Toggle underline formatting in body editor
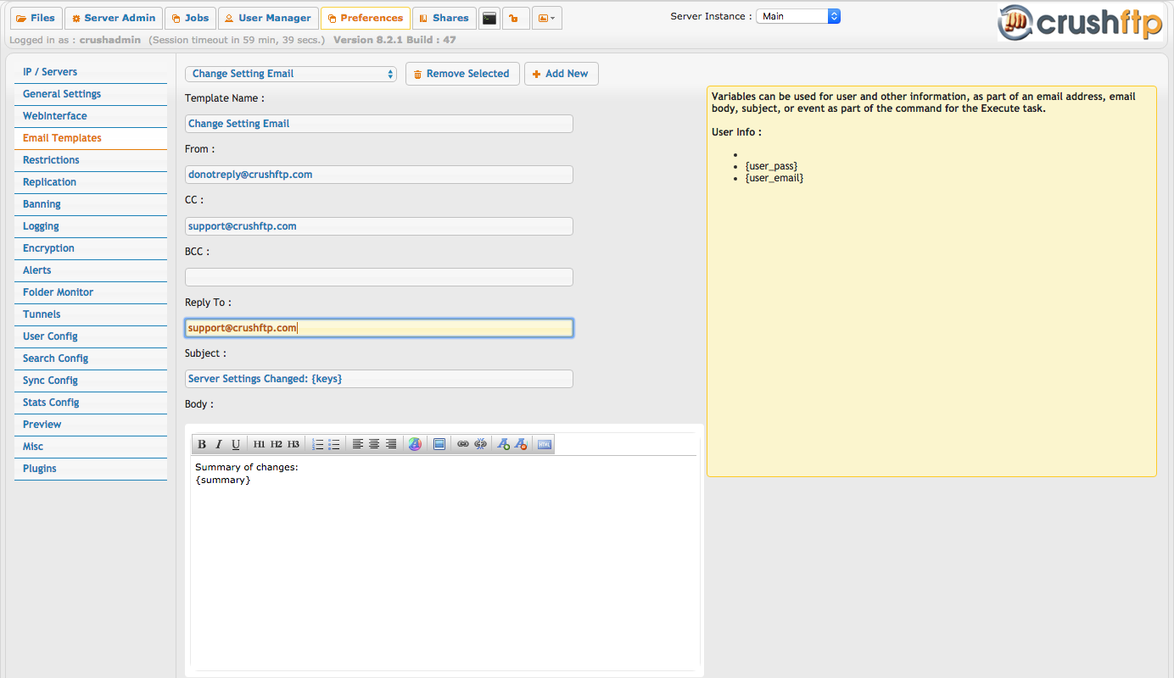This screenshot has width=1174, height=678. click(236, 444)
